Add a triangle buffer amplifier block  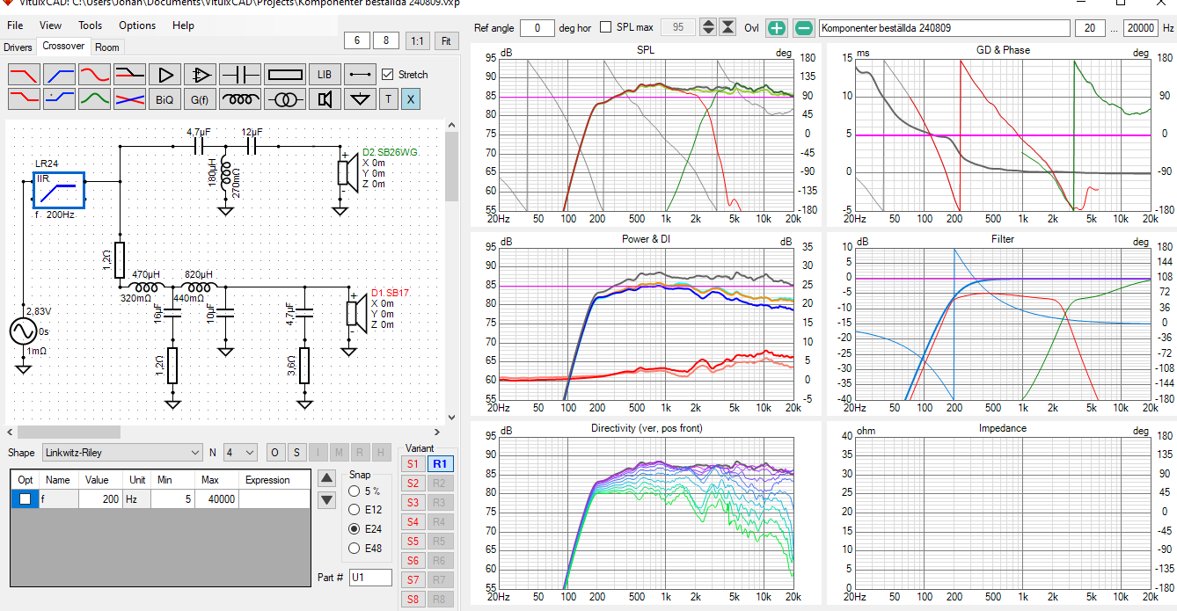[x=164, y=74]
